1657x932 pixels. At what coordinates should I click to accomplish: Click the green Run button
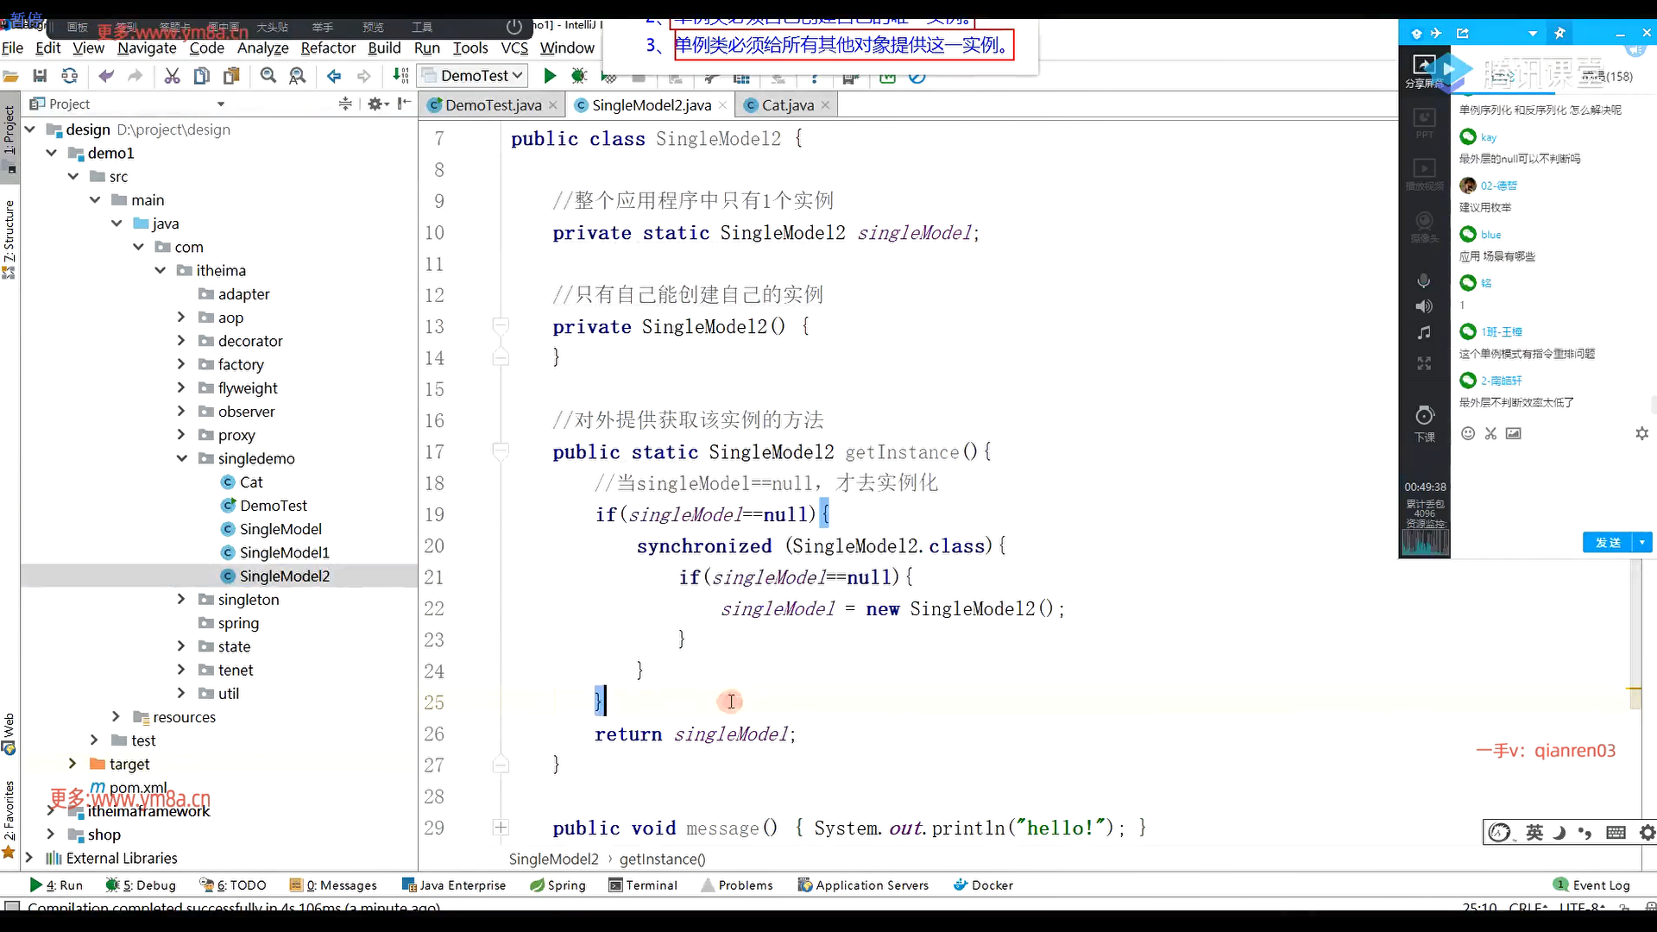tap(550, 76)
